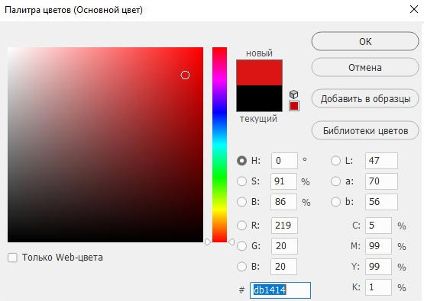424x301 pixels.
Task: Click the M magenta field showing 99
Action: pyautogui.click(x=378, y=245)
